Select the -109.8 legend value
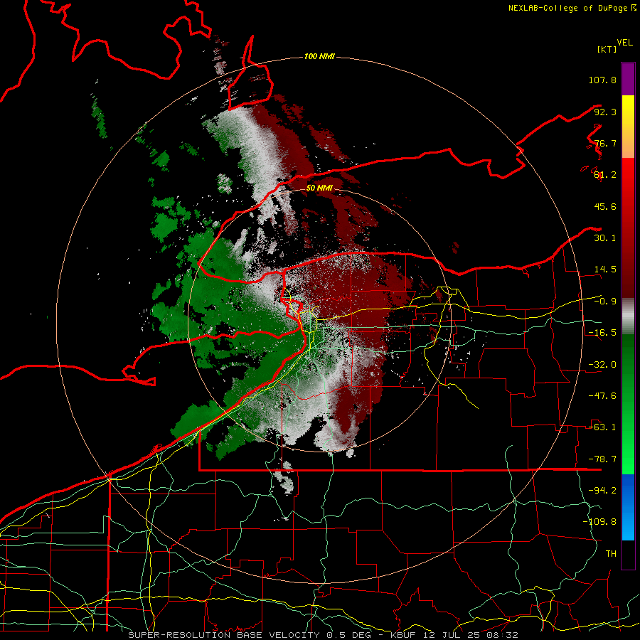This screenshot has width=640, height=640. click(x=599, y=522)
